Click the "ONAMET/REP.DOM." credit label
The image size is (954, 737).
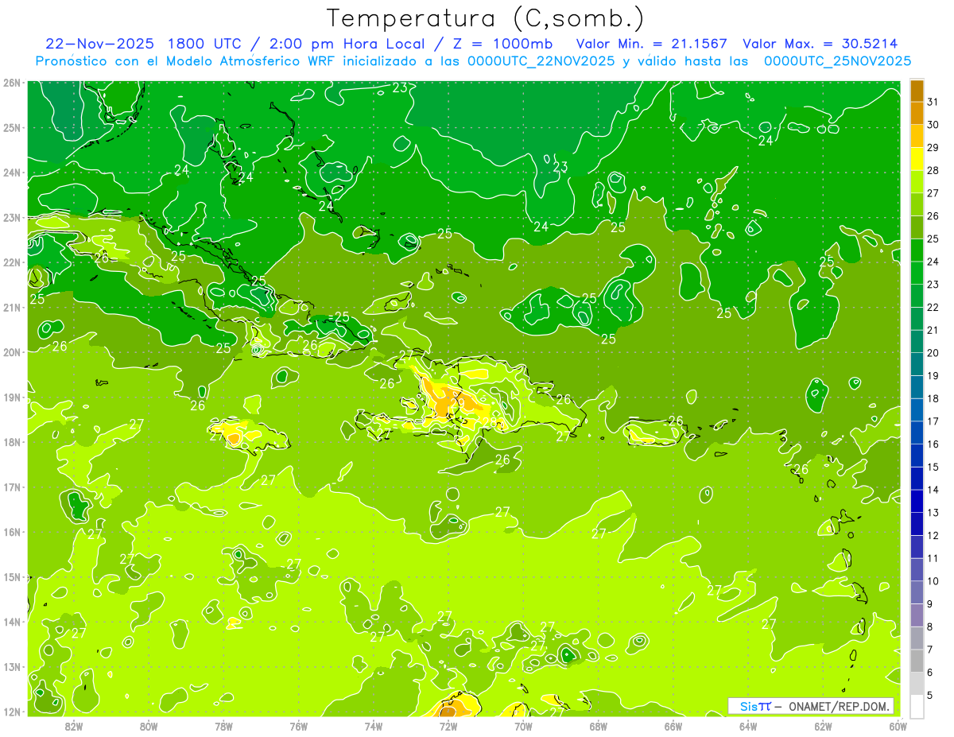[x=840, y=706]
